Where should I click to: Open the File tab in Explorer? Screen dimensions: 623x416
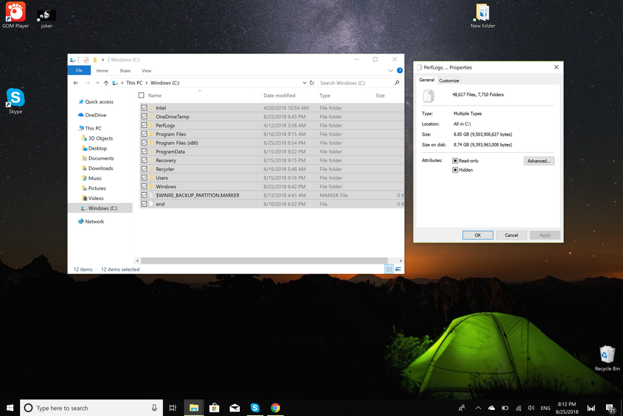[x=79, y=71]
